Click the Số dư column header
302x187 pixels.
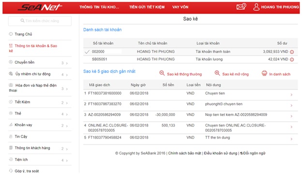[x=282, y=43]
